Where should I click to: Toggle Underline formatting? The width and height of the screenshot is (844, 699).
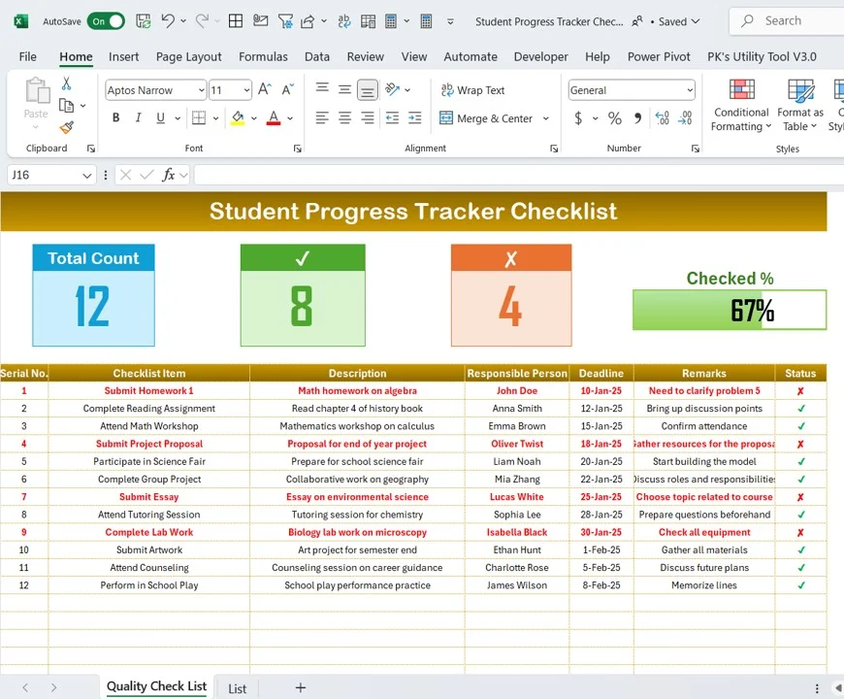tap(160, 117)
